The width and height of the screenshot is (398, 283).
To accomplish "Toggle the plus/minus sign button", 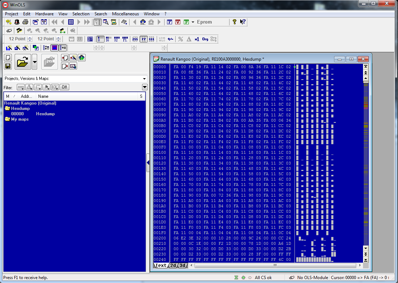I will point(170,39).
